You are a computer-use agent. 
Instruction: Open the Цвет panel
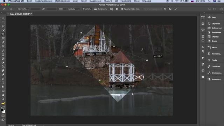click(x=214, y=17)
